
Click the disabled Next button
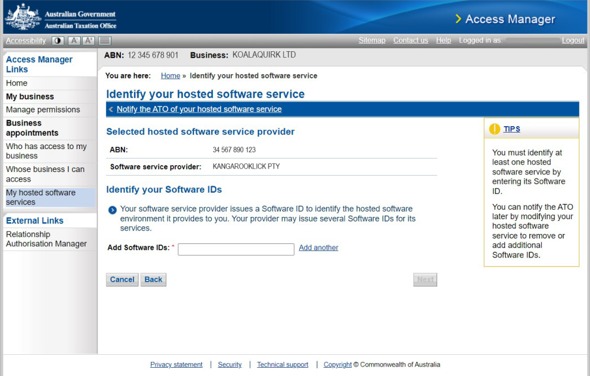pos(425,279)
